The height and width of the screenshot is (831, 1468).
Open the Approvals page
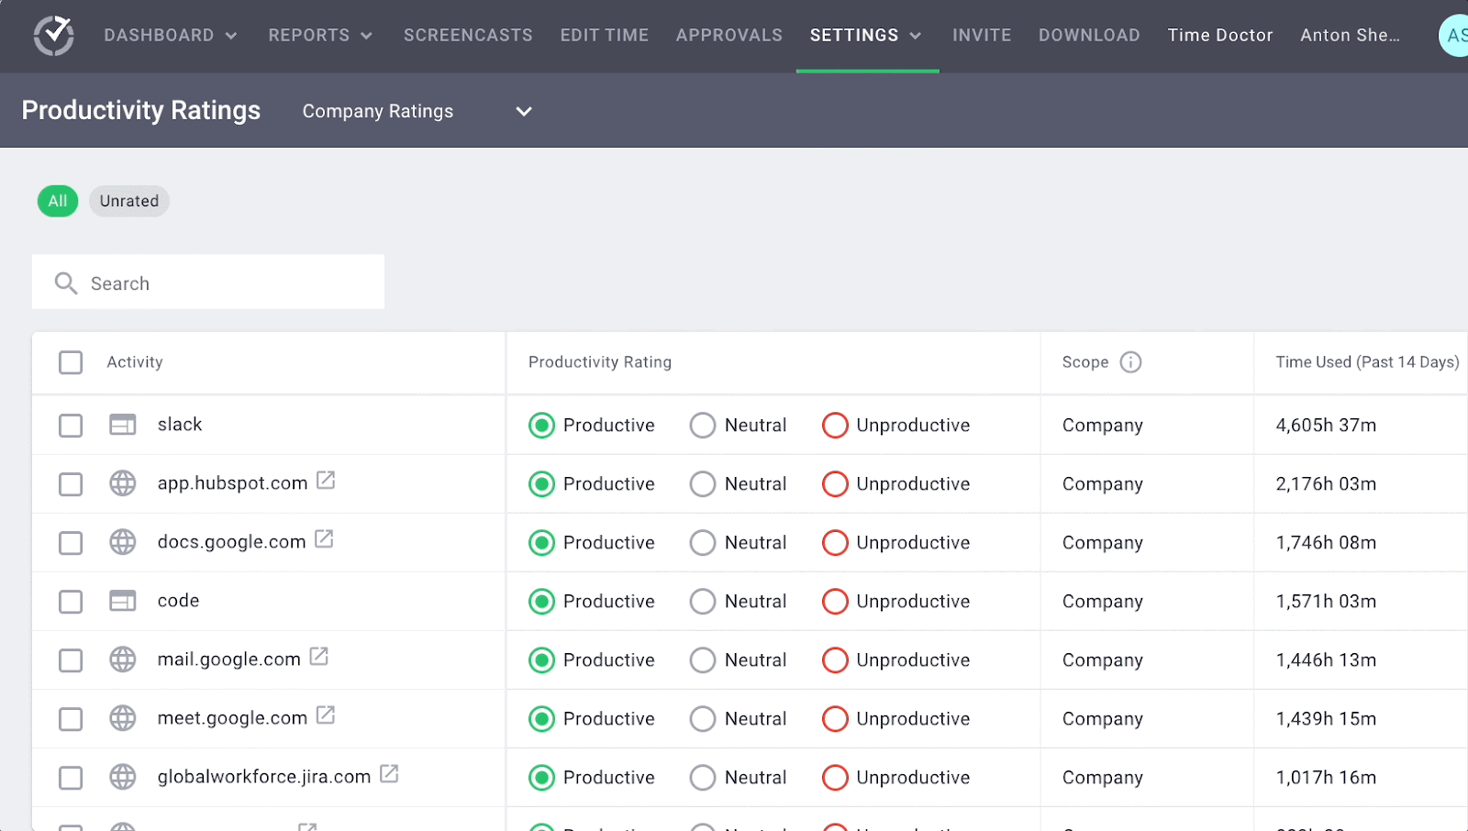(x=729, y=36)
